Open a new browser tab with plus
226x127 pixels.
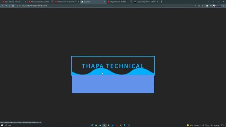tap(162, 2)
